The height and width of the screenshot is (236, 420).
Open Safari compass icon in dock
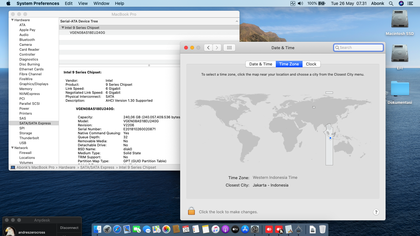117,229
